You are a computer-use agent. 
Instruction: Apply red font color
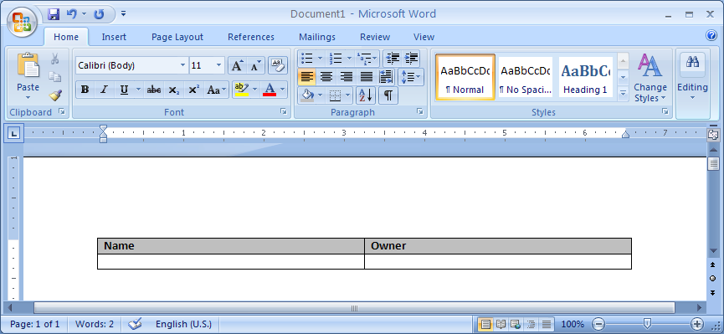pyautogui.click(x=270, y=90)
